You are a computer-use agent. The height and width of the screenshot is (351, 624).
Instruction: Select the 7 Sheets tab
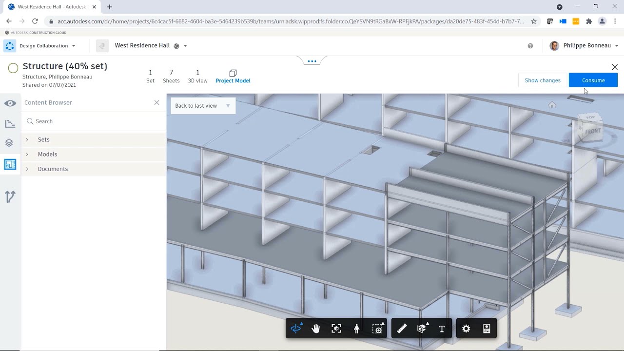(x=171, y=76)
